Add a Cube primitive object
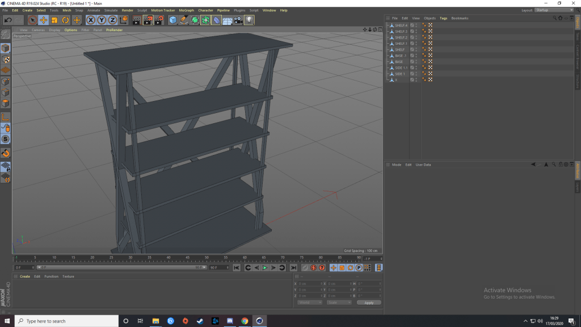This screenshot has height=327, width=581. tap(173, 20)
